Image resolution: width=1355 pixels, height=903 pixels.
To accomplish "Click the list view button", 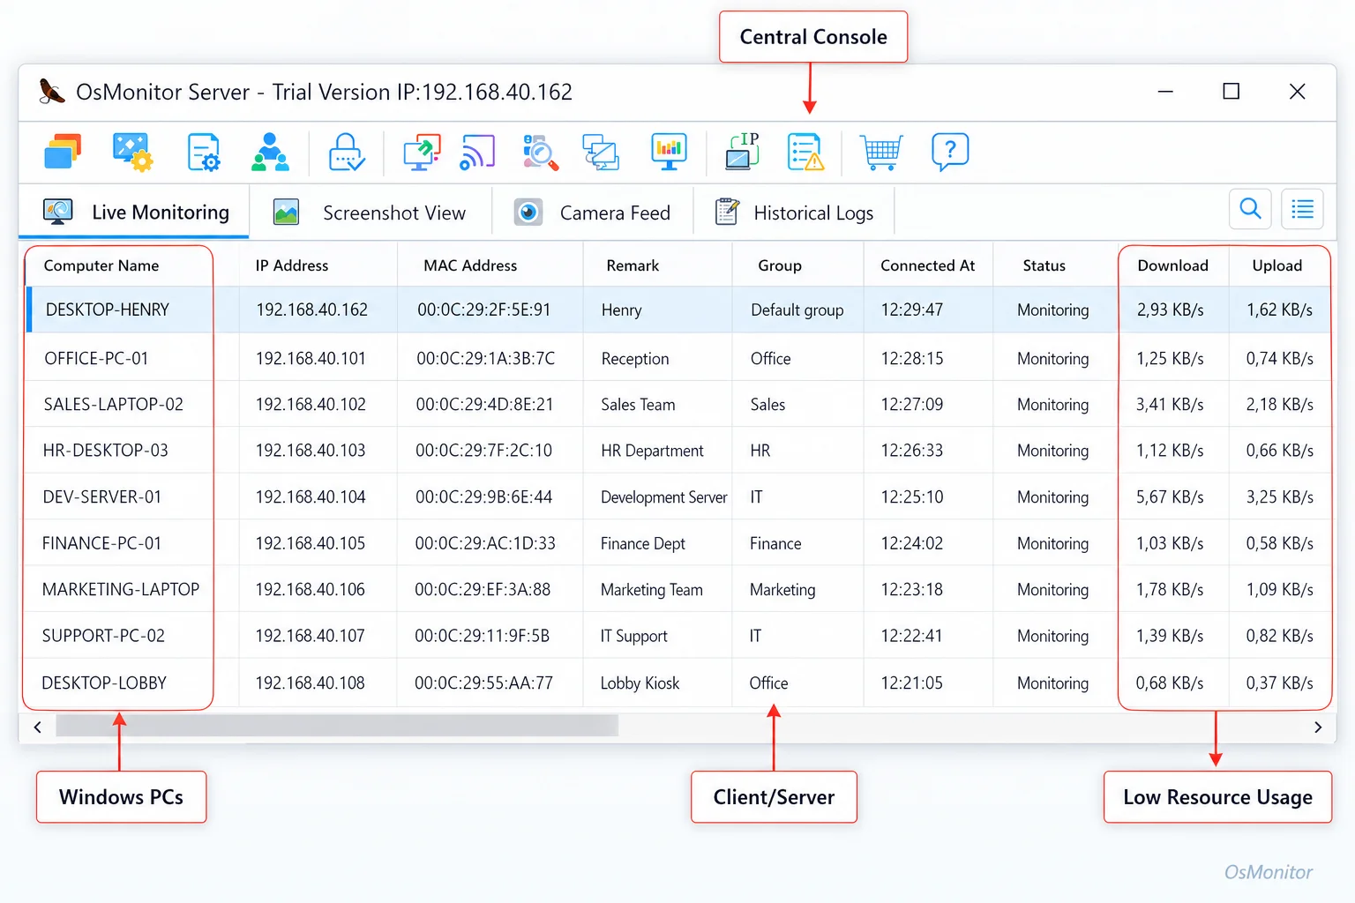I will tap(1302, 209).
